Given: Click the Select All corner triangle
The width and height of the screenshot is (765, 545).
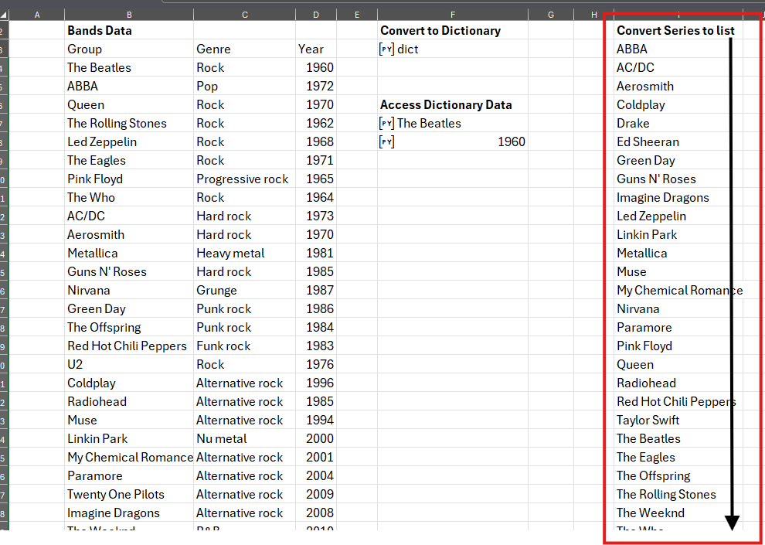Looking at the screenshot, I should [x=4, y=15].
